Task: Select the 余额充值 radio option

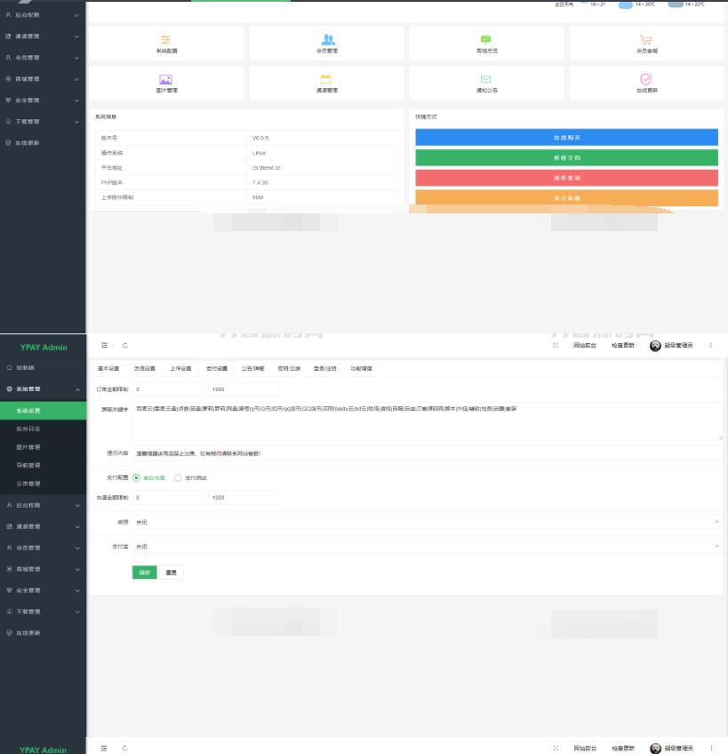Action: pos(136,477)
